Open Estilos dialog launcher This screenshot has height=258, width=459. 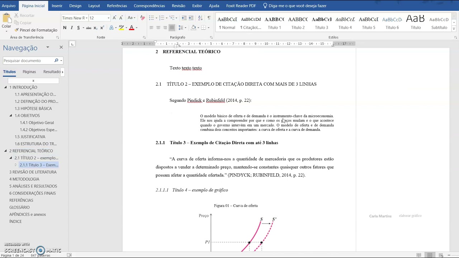(x=455, y=37)
